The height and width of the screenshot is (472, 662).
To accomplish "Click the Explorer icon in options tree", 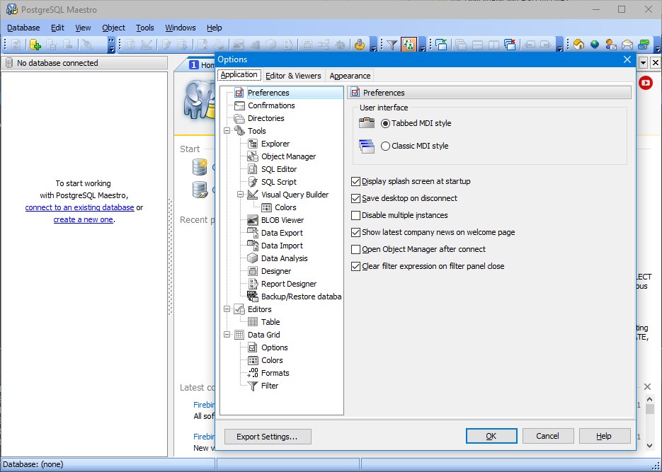I will (253, 144).
